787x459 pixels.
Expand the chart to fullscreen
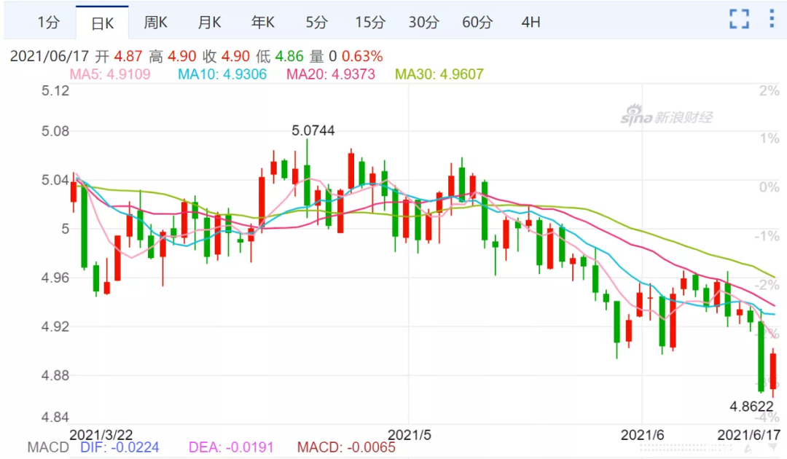point(739,19)
